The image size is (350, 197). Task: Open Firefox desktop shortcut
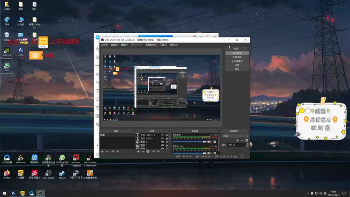pyautogui.click(x=7, y=174)
